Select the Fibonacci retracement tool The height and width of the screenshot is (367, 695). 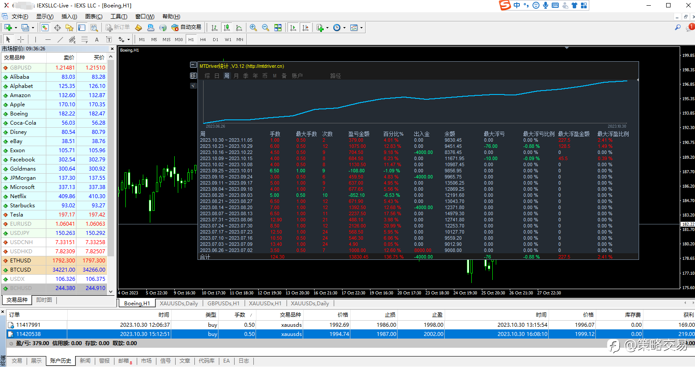coord(85,39)
